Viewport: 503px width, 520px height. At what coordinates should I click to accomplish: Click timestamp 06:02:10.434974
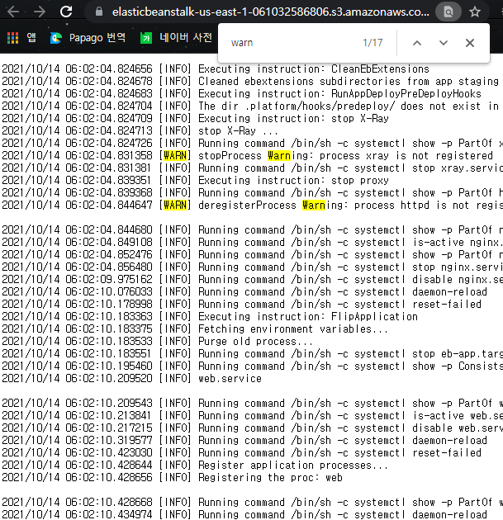tap(109, 514)
